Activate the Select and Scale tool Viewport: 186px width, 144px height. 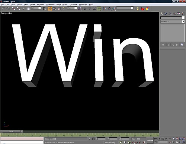pos(59,9)
